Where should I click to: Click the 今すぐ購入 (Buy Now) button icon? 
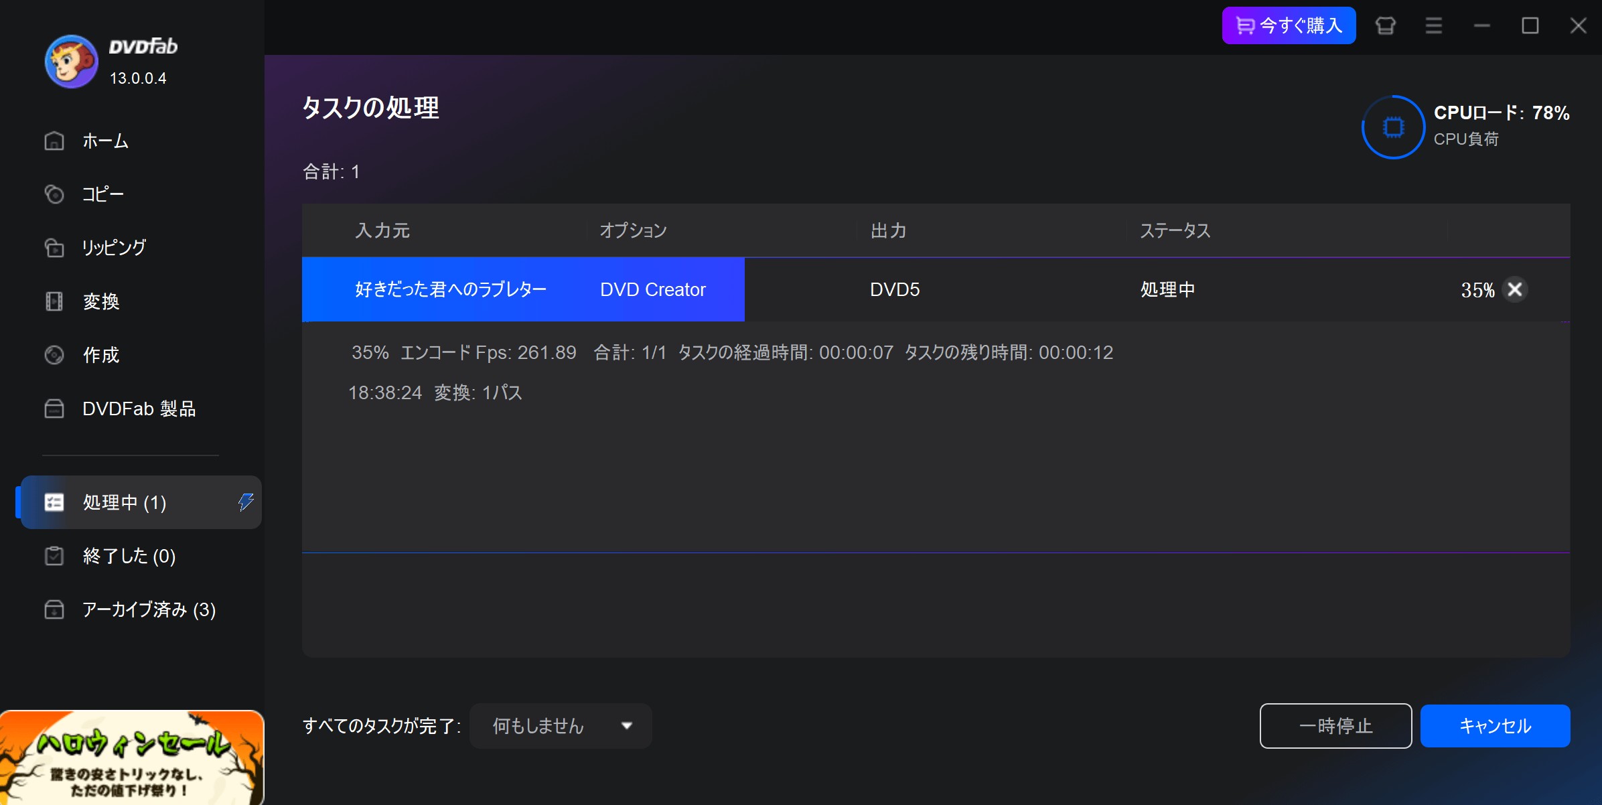pyautogui.click(x=1290, y=27)
